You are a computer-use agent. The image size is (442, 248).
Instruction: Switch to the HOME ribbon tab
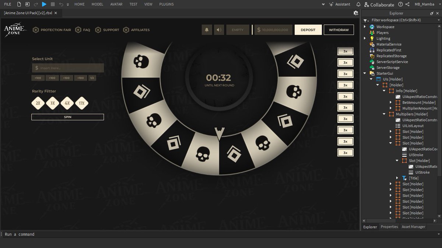[x=80, y=4]
